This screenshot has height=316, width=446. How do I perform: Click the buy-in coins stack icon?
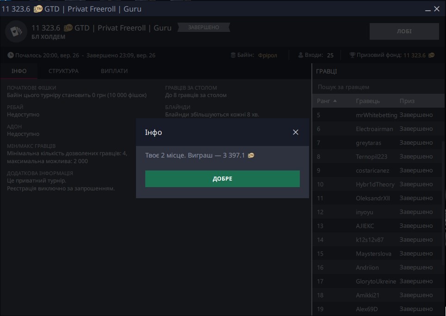[x=234, y=55]
